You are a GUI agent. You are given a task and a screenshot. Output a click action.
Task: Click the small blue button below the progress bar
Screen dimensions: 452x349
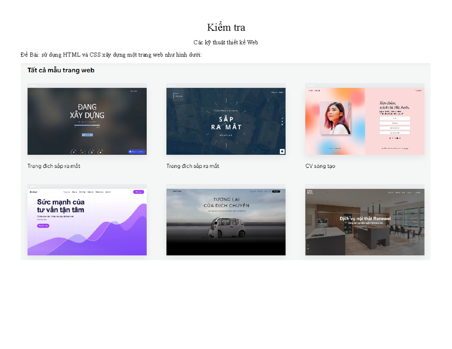click(x=87, y=135)
